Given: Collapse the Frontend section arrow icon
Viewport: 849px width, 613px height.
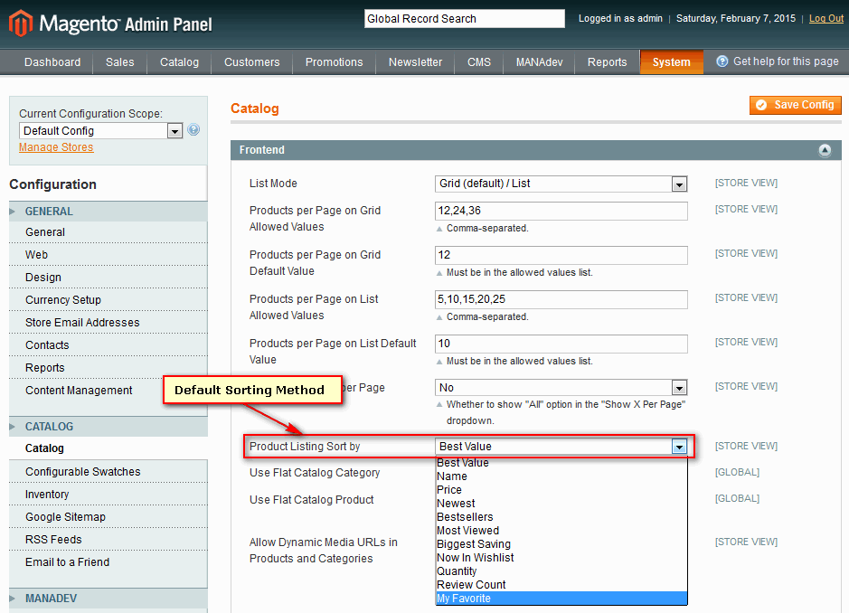Looking at the screenshot, I should (824, 151).
